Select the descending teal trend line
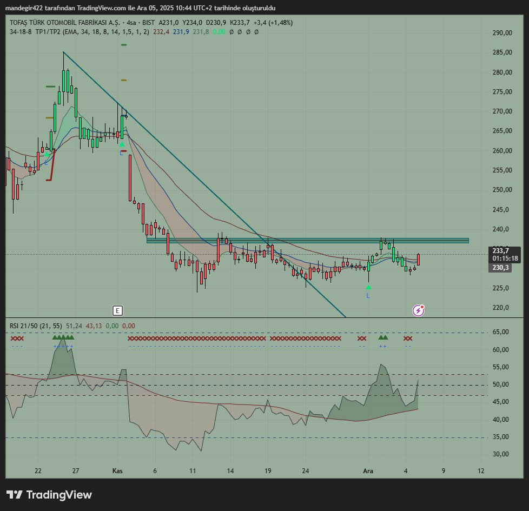The height and width of the screenshot is (511, 529). (204, 184)
